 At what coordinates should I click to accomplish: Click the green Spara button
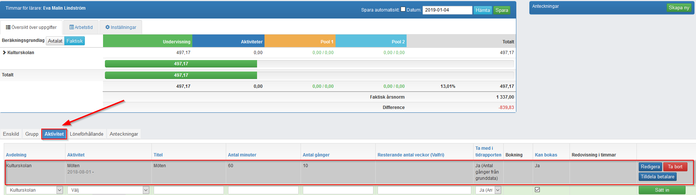click(501, 10)
